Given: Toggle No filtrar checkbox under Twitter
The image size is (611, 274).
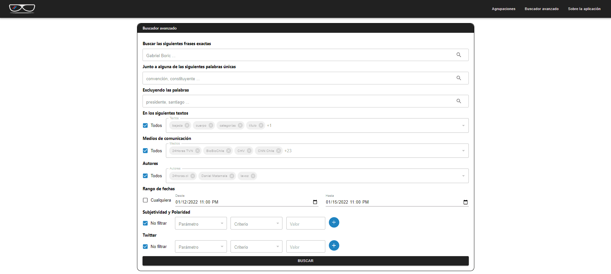Looking at the screenshot, I should [x=145, y=247].
